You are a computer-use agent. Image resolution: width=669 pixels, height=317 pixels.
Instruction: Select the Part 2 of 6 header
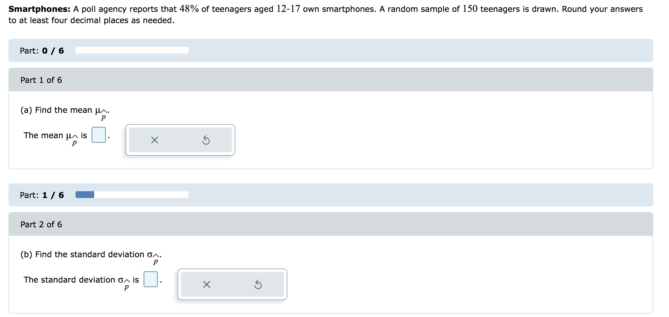[41, 224]
